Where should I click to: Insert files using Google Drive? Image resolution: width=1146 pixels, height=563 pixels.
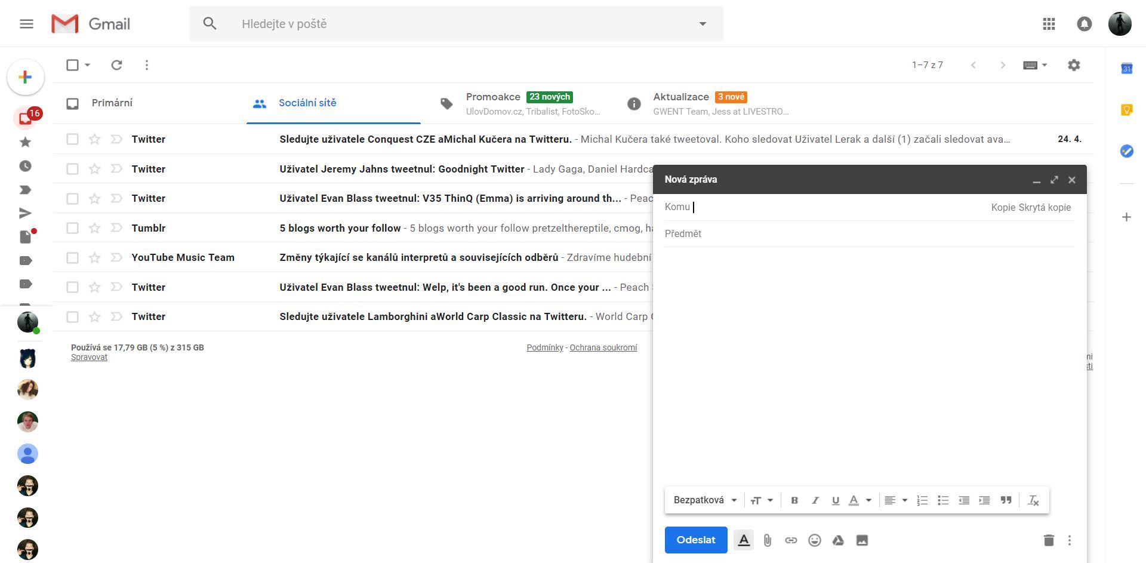click(x=838, y=540)
